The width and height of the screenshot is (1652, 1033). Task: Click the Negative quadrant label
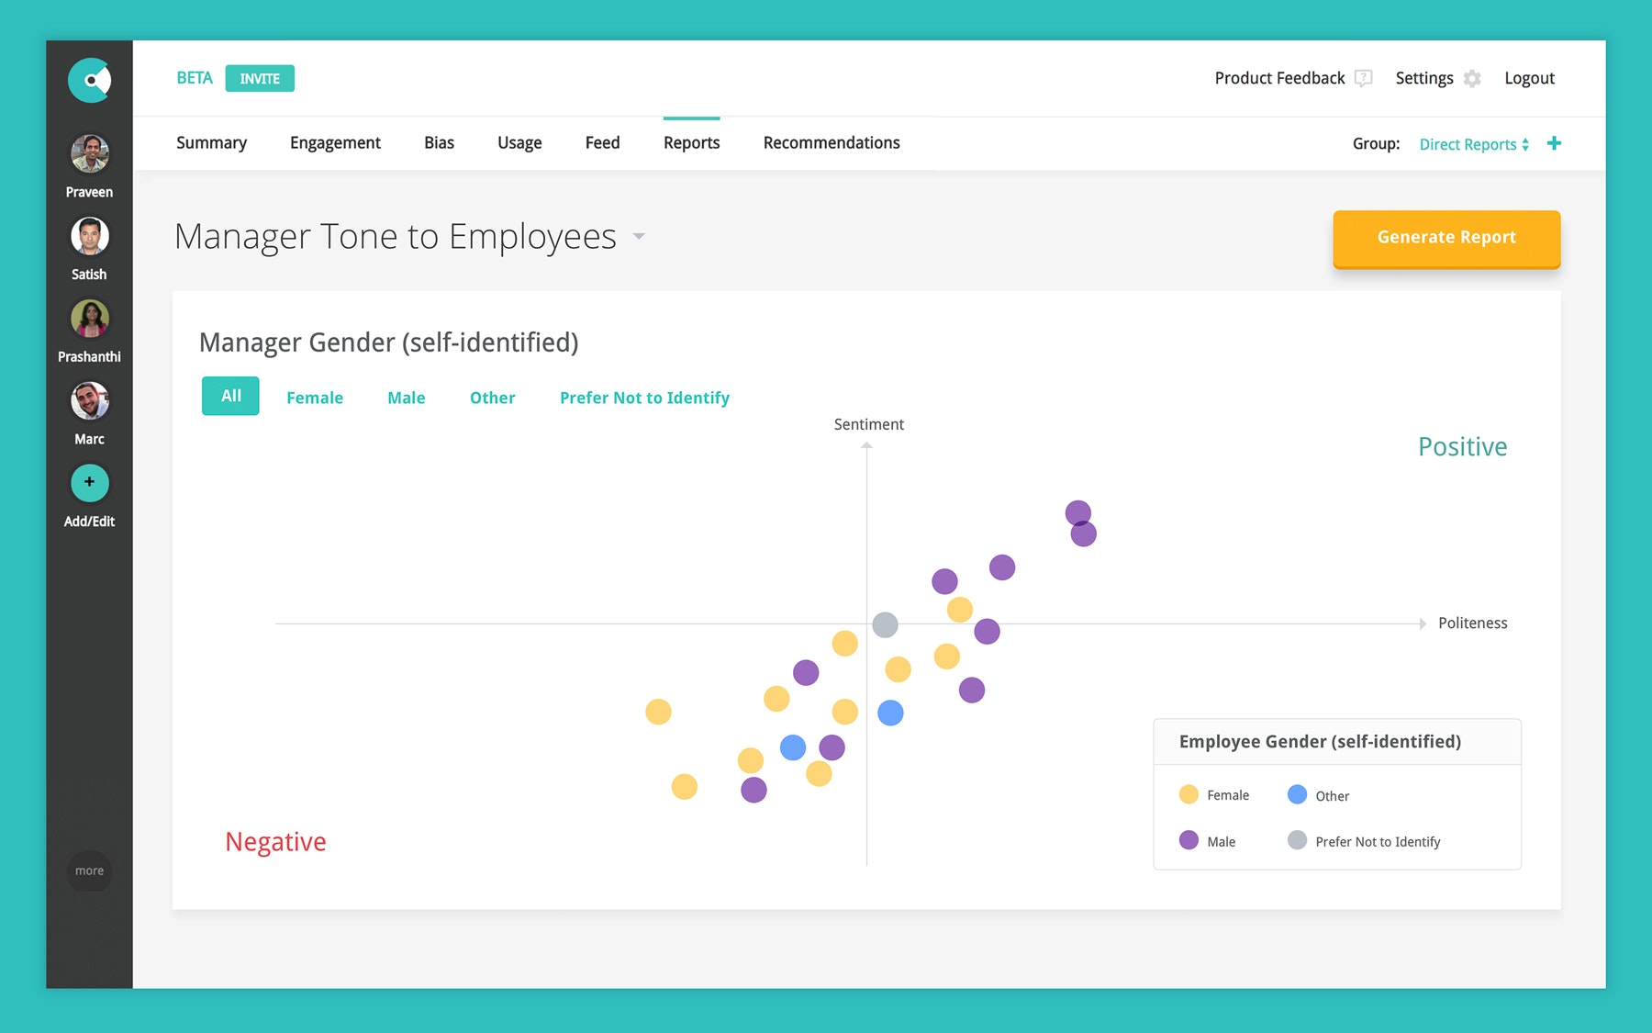[275, 842]
